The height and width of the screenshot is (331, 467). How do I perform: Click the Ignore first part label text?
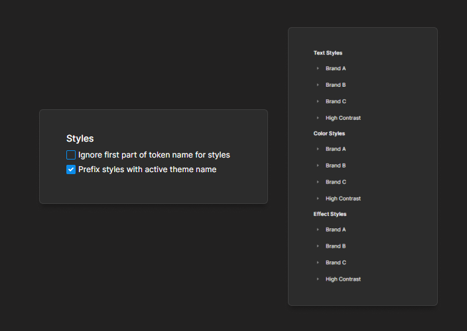click(154, 155)
